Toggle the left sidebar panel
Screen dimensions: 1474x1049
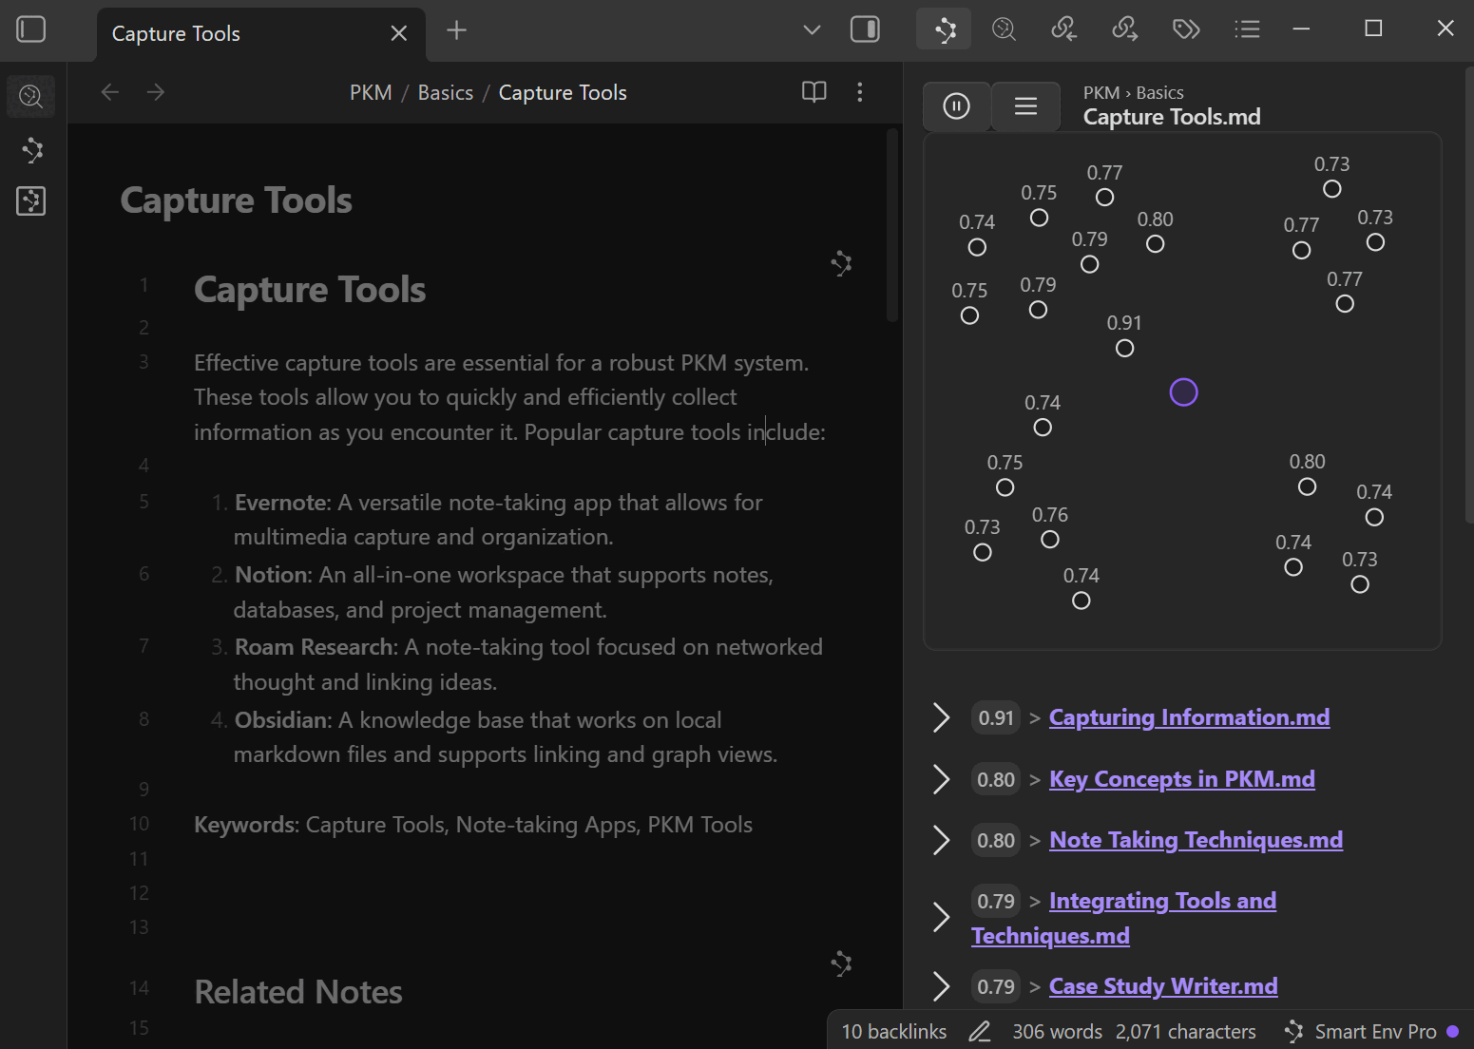[x=31, y=29]
